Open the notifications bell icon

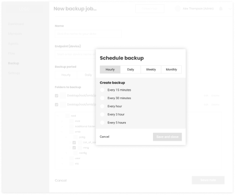point(221,8)
